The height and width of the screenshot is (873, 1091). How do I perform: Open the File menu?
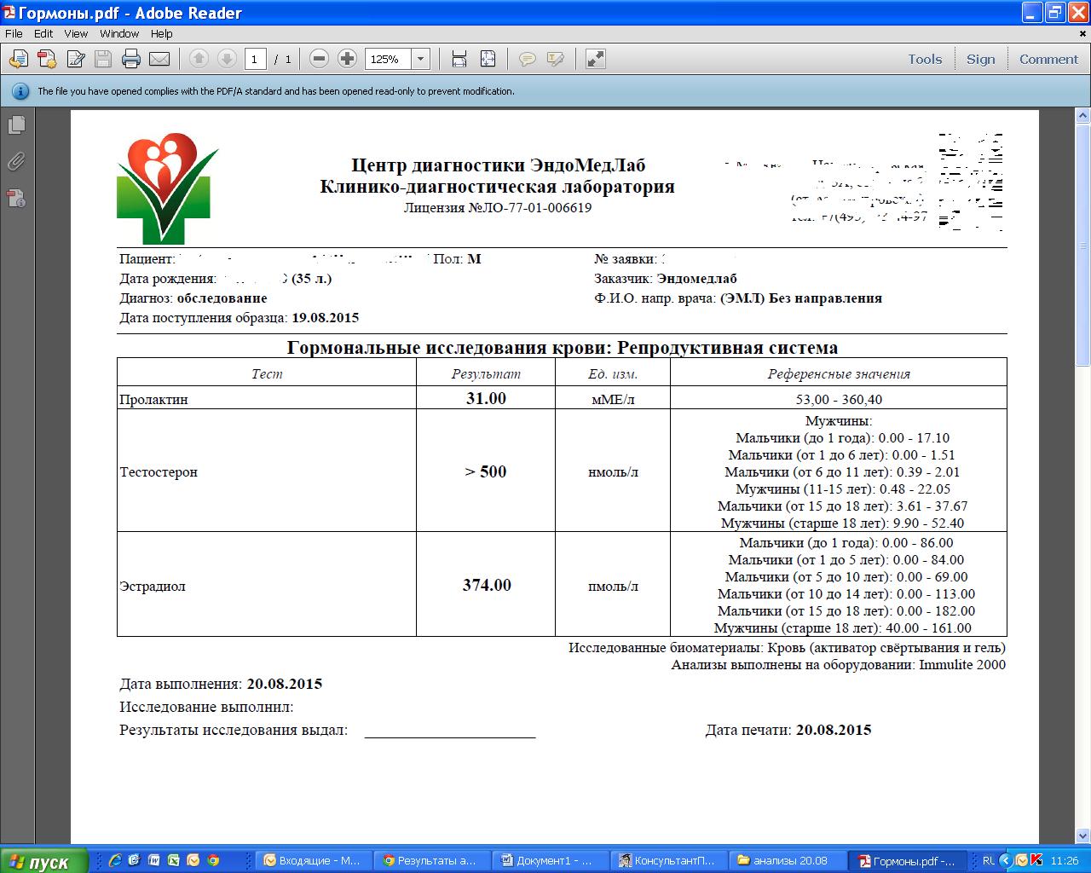[14, 34]
